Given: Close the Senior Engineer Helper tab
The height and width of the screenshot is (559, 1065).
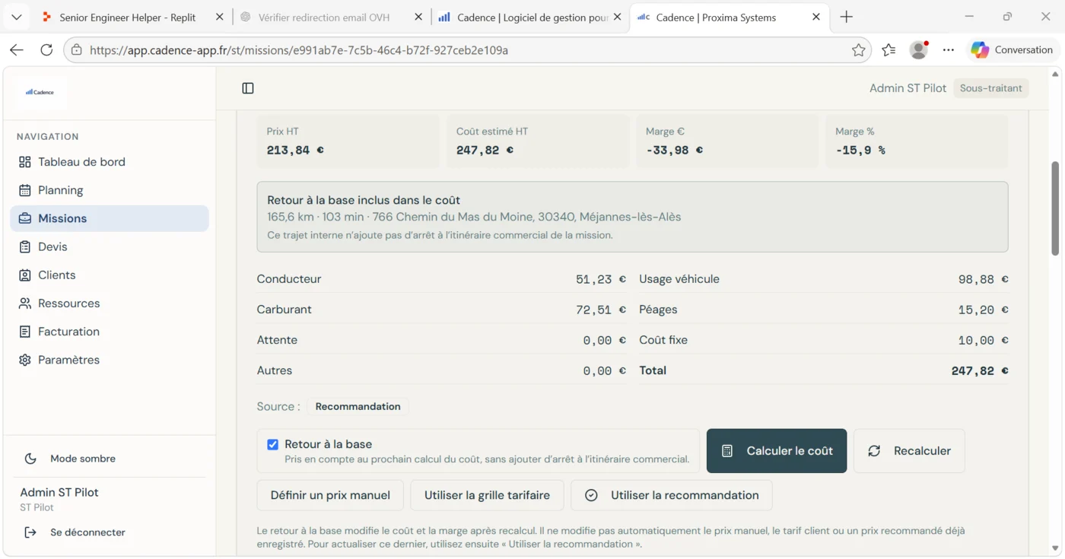Looking at the screenshot, I should tap(219, 17).
